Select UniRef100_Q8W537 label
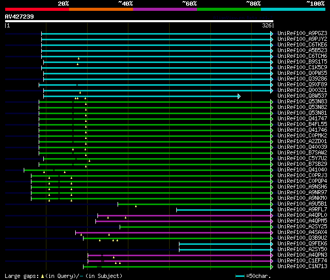 click(x=302, y=96)
